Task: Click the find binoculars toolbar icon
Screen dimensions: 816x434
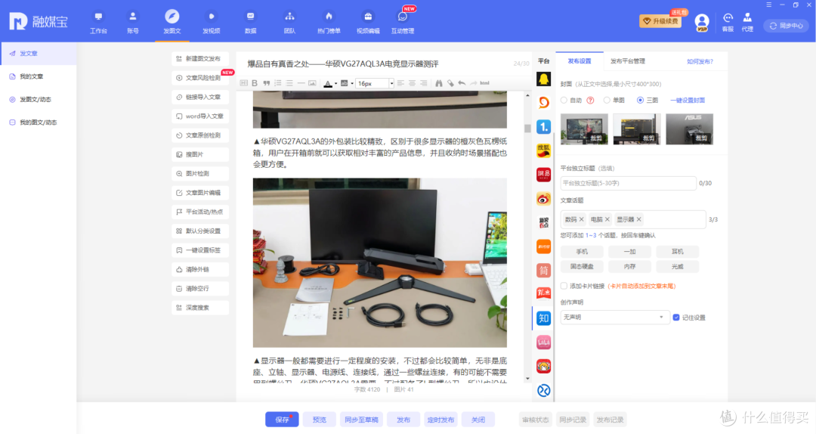Action: [x=439, y=83]
